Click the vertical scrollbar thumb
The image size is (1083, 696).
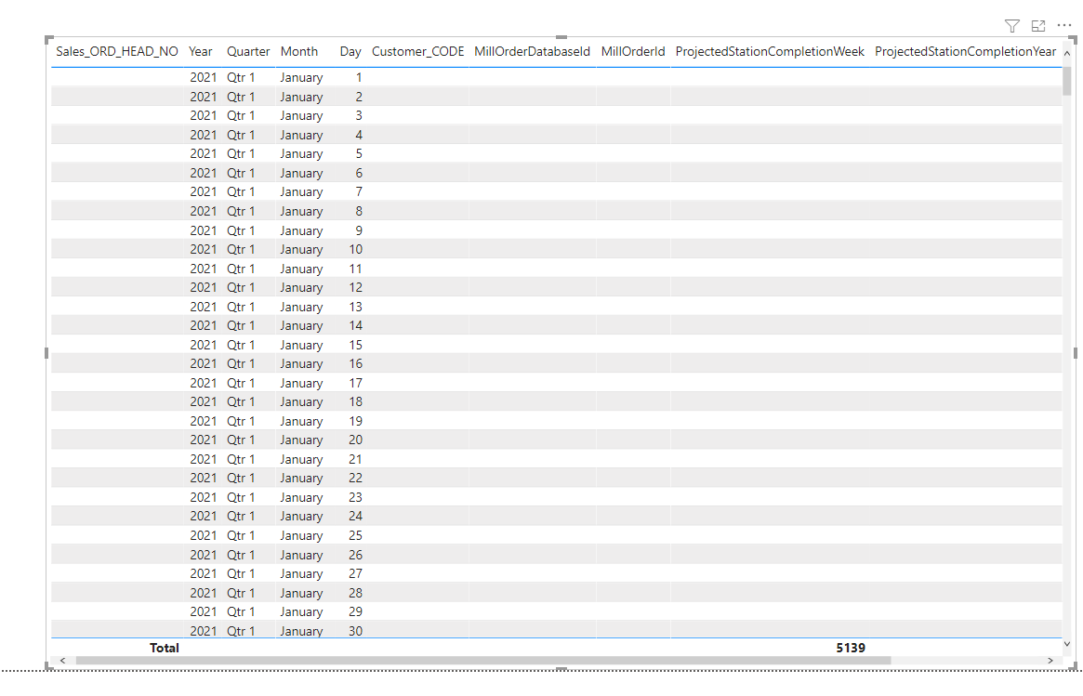point(1067,80)
